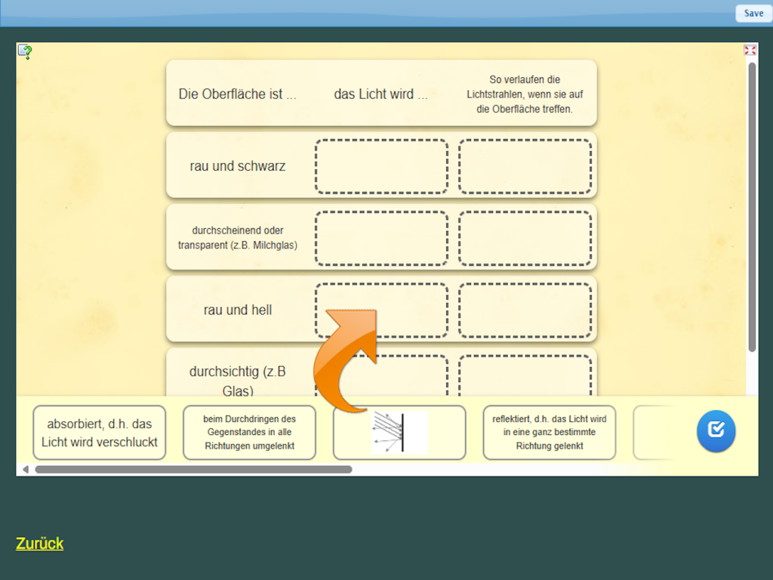This screenshot has height=580, width=773.
Task: Toggle fullscreen with the red arrows icon
Action: pos(750,50)
